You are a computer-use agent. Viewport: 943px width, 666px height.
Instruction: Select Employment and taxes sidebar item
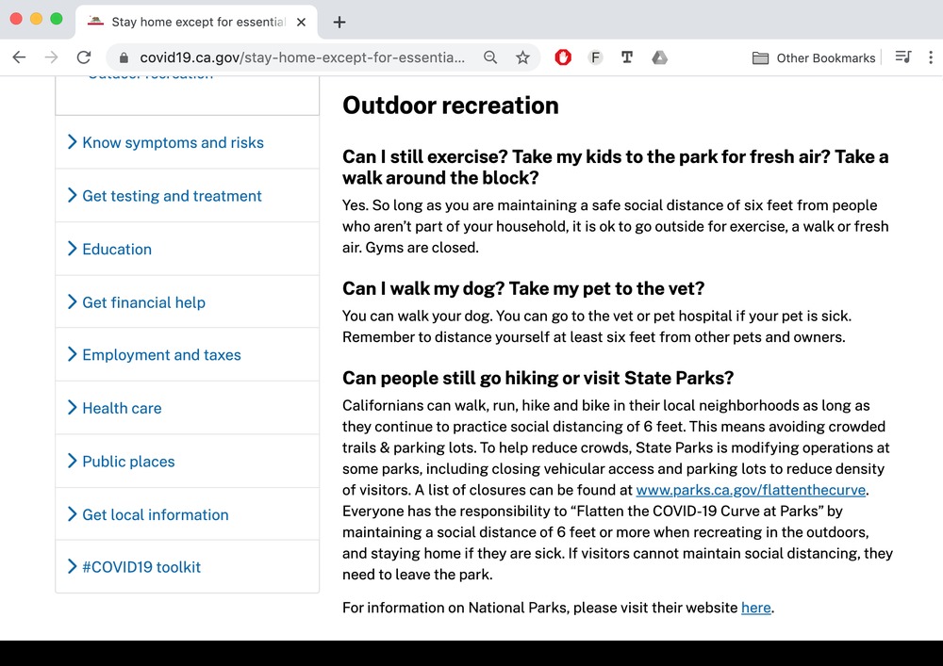(161, 355)
